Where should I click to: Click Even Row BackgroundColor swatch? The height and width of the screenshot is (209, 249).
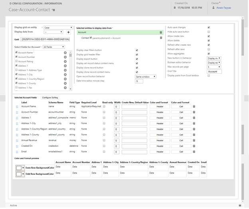[x=19, y=168]
